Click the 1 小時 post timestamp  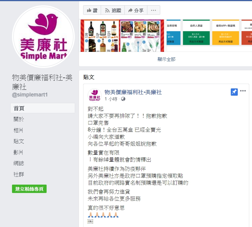tap(111, 99)
